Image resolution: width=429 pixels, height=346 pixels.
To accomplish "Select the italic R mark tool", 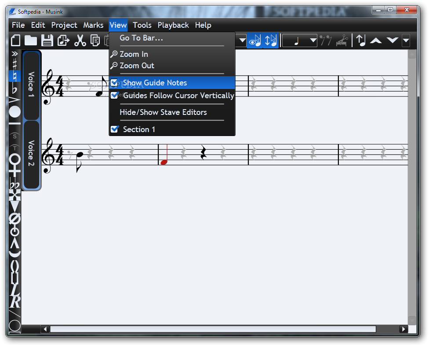I will (15, 302).
